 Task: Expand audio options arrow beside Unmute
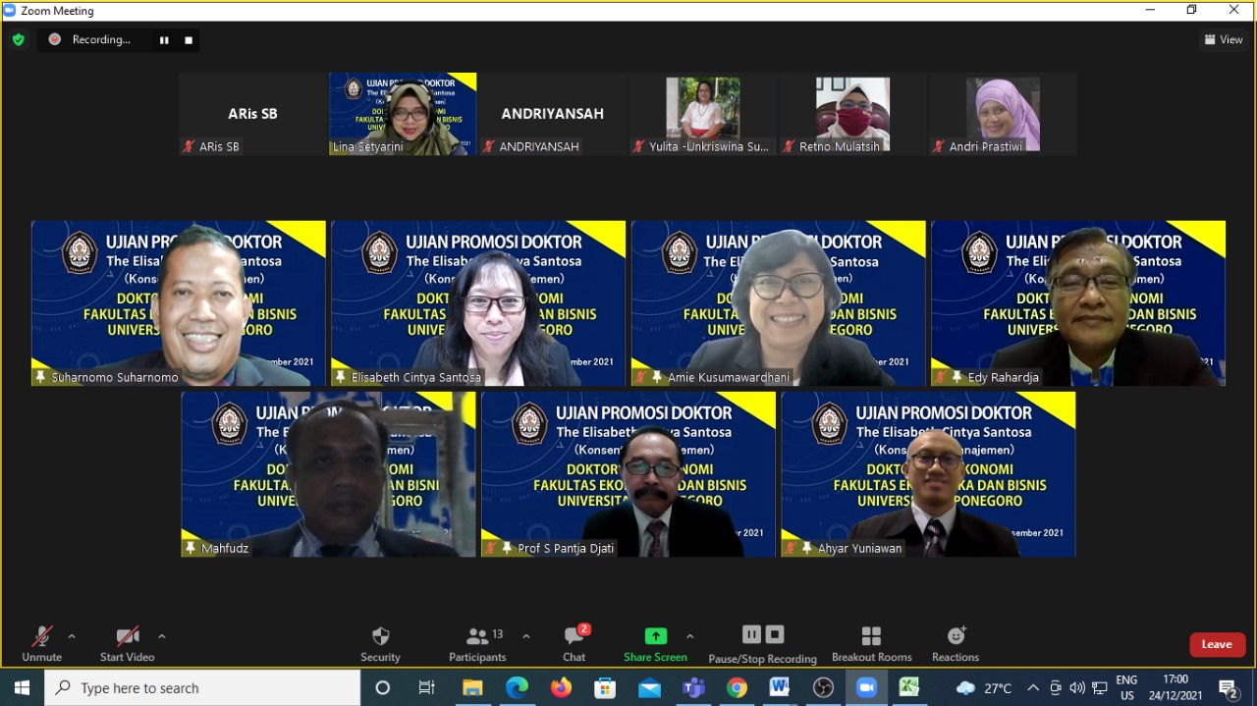(x=71, y=636)
